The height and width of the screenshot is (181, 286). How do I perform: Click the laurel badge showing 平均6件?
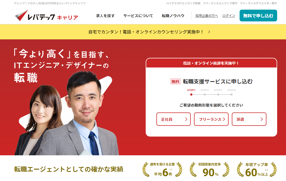(x=160, y=168)
